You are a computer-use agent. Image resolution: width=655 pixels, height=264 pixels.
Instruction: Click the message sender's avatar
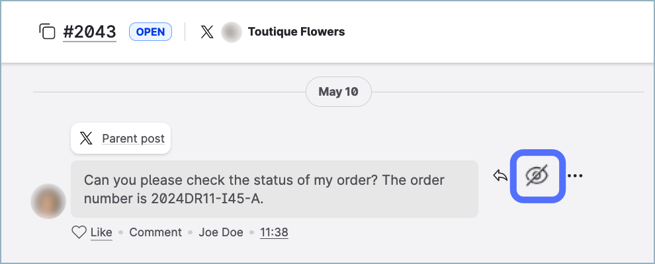(x=48, y=201)
